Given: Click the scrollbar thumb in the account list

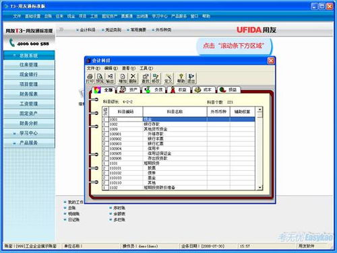Looking at the screenshot, I should point(259,115).
